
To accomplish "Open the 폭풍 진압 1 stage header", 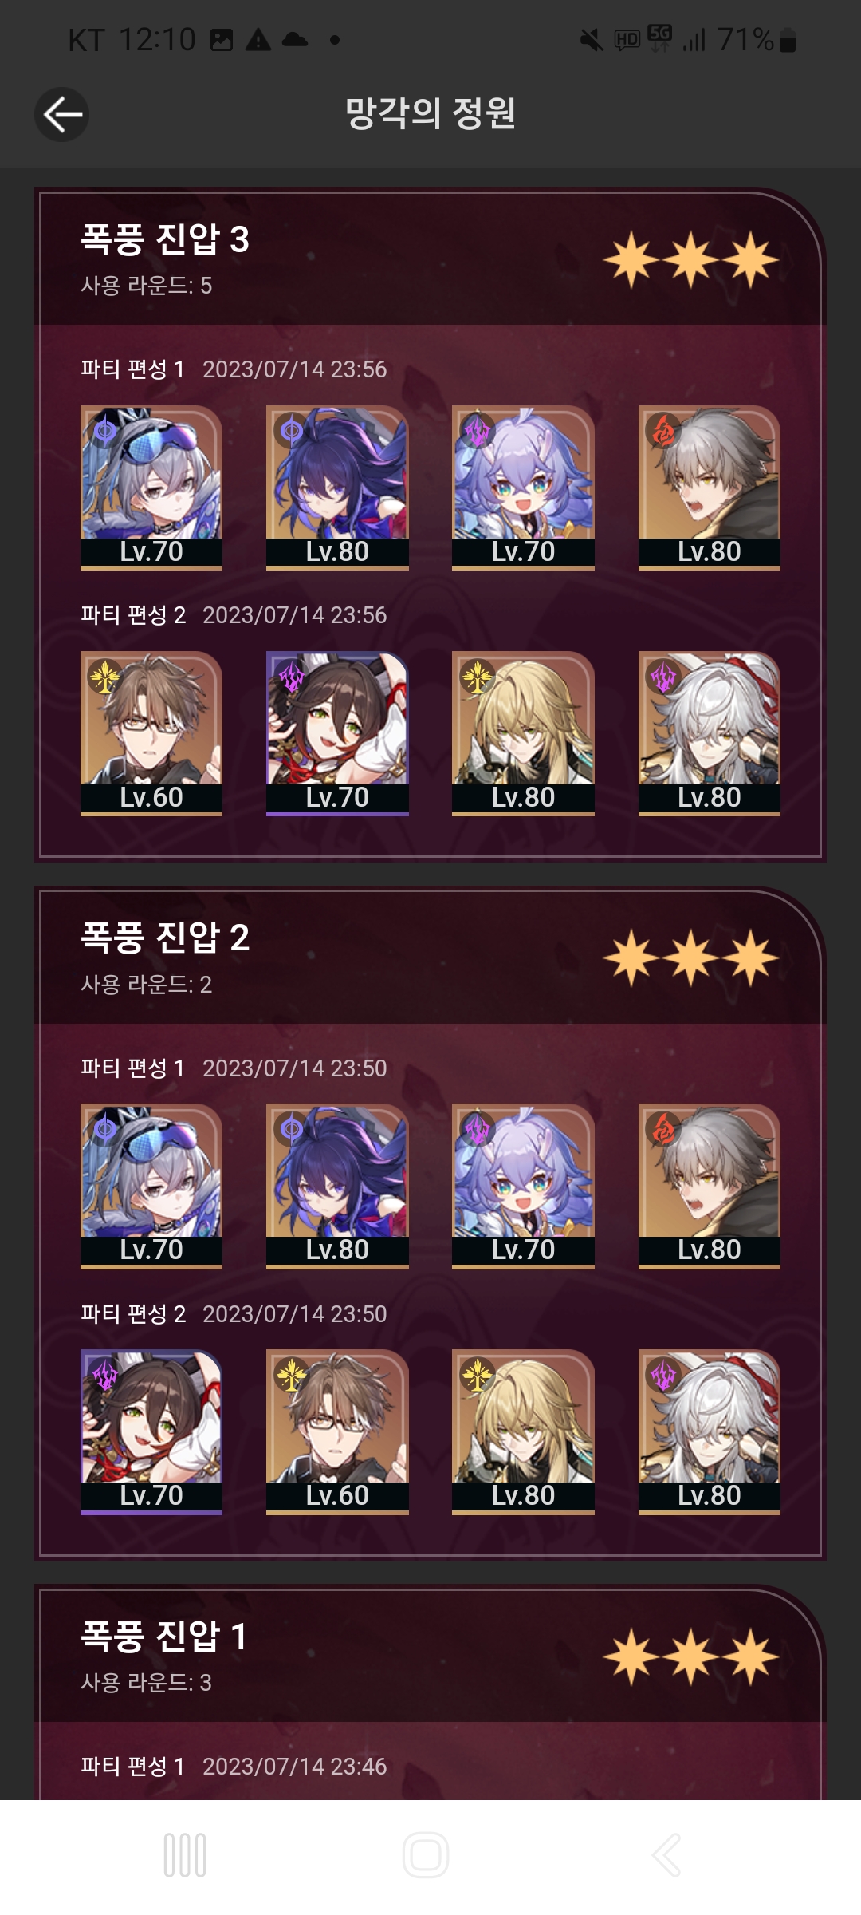I will (x=431, y=1654).
